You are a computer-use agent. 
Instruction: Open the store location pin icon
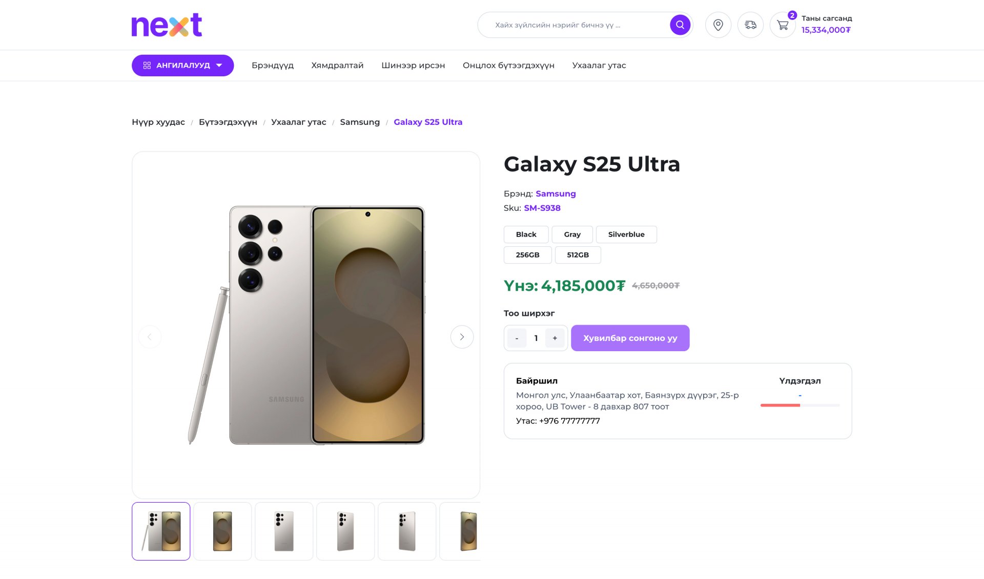pyautogui.click(x=718, y=25)
